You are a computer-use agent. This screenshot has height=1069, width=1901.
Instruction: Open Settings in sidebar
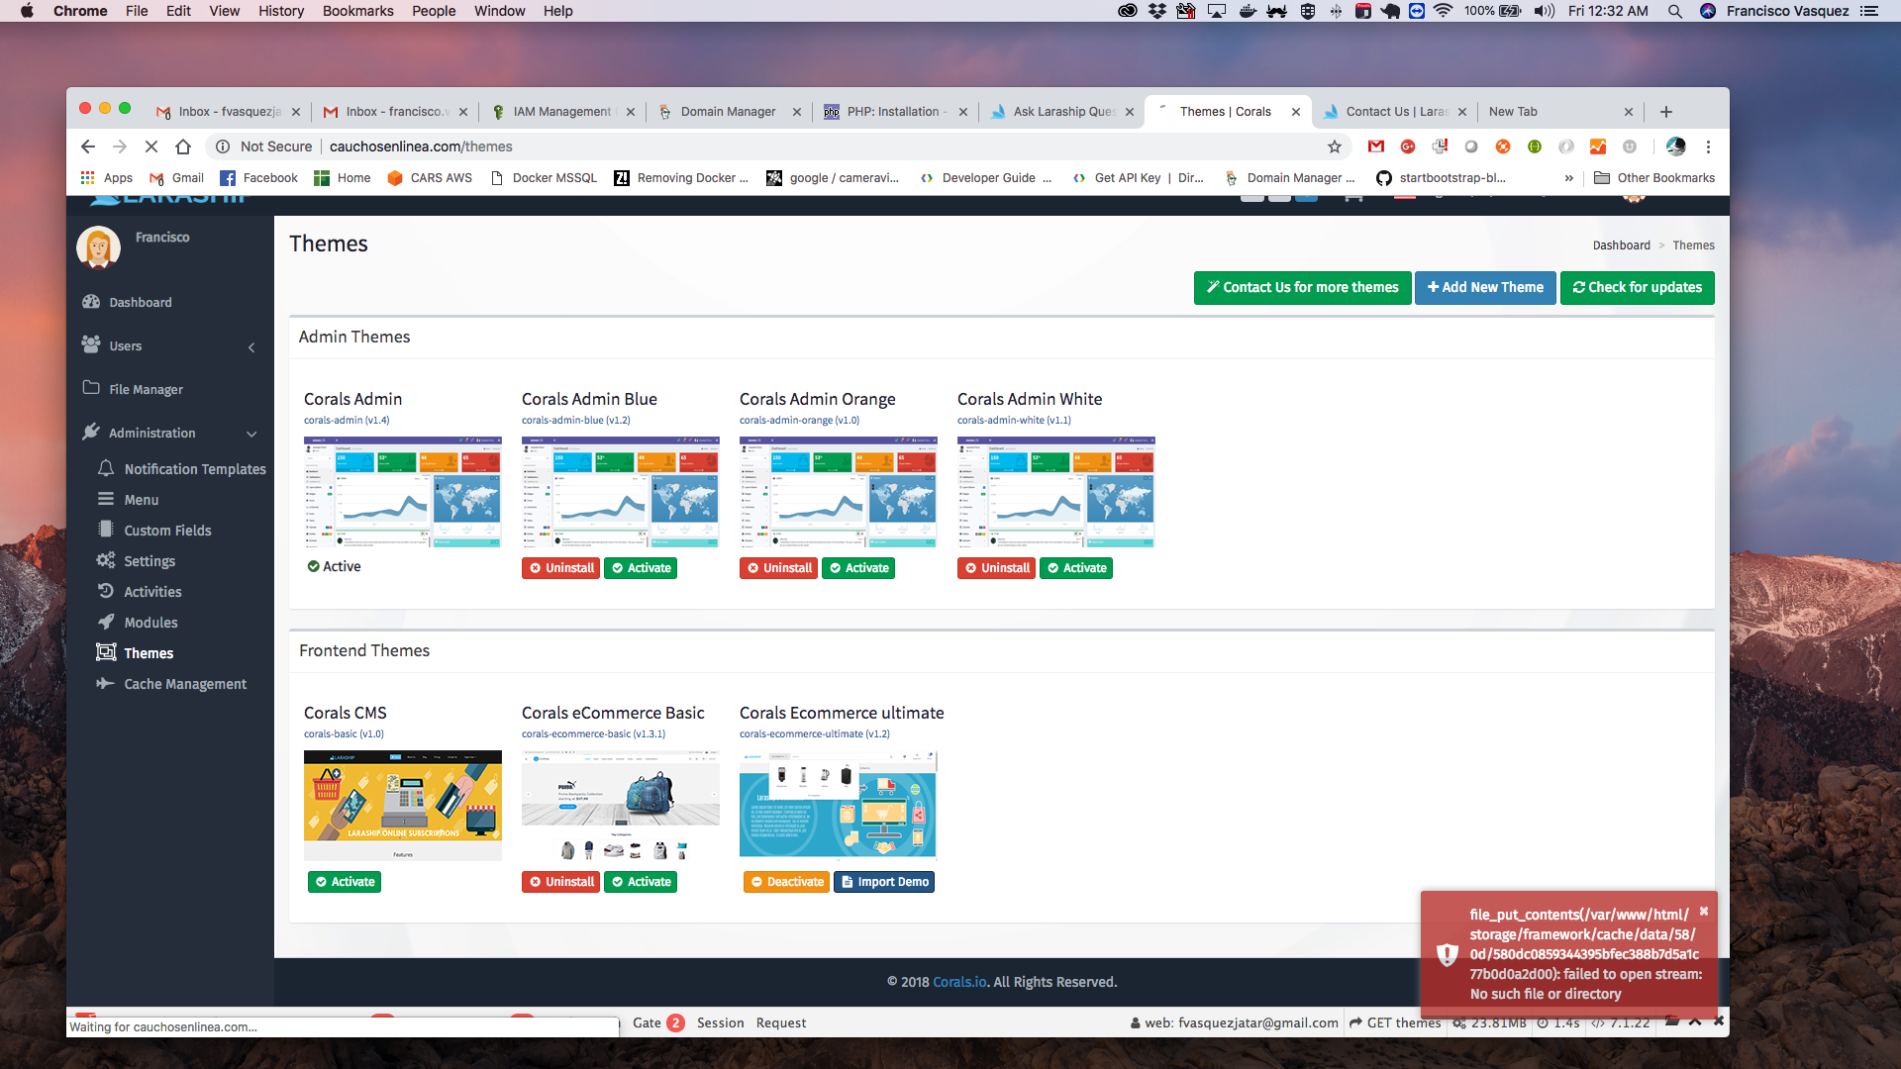(149, 561)
